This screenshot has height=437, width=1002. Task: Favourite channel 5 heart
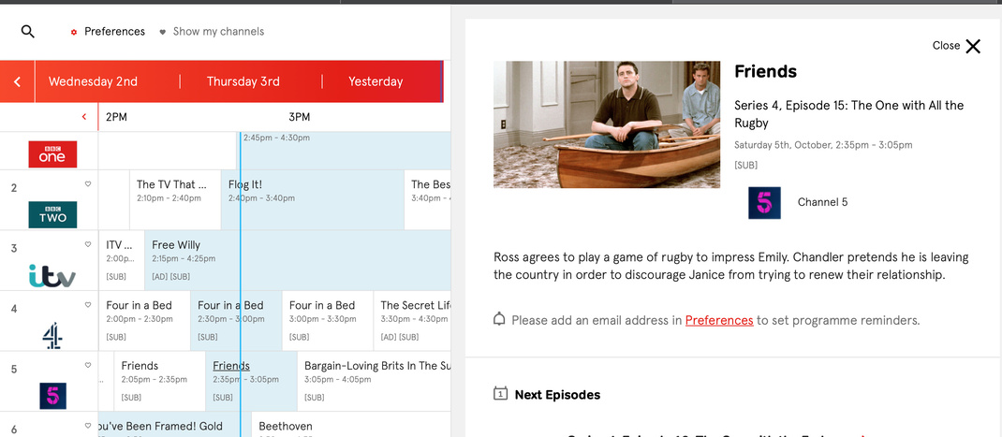click(88, 366)
